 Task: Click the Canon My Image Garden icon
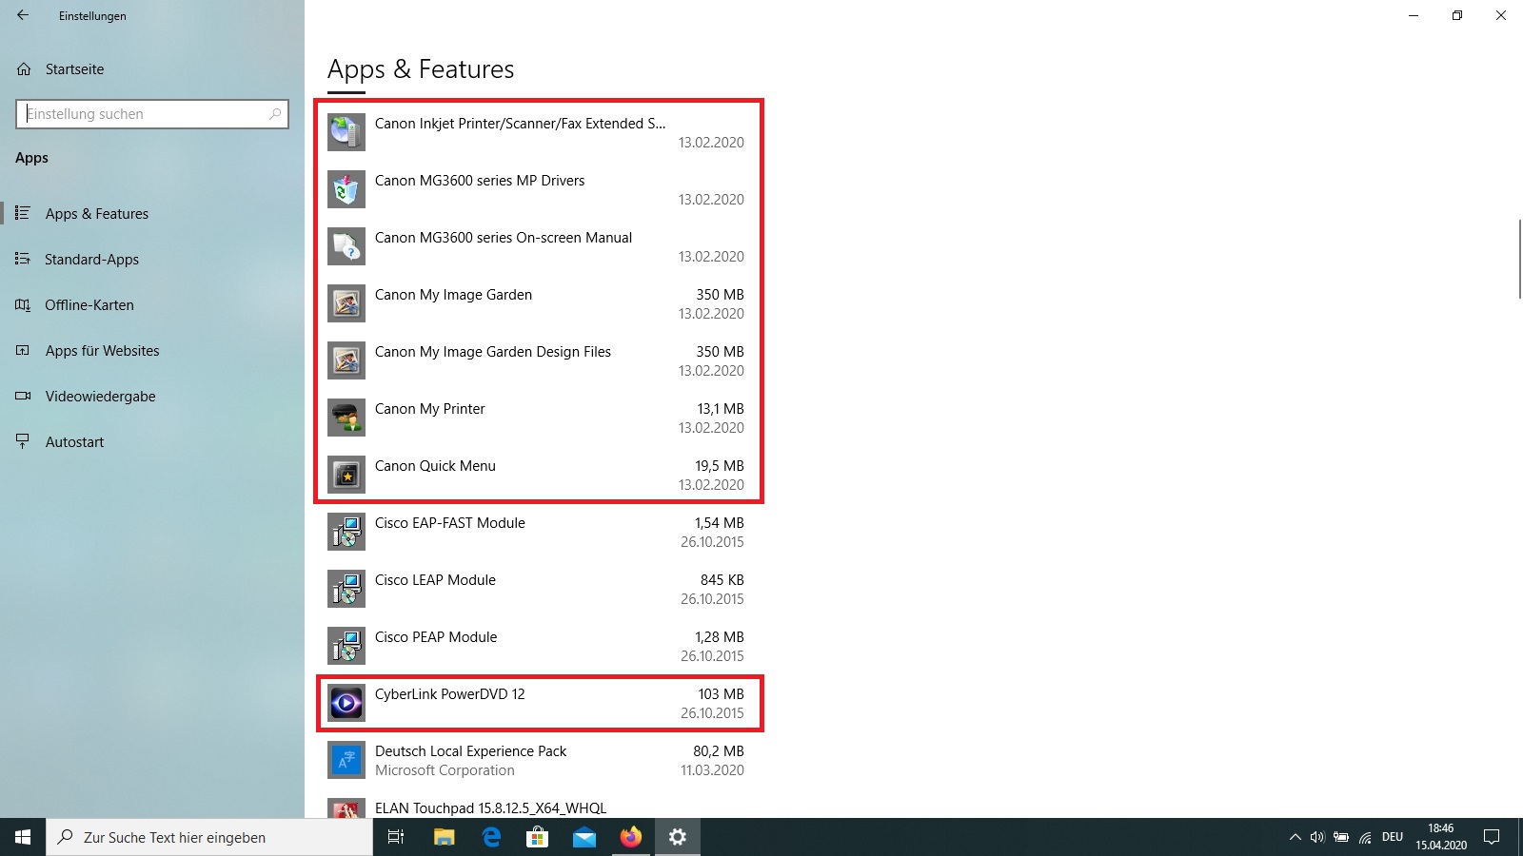click(346, 303)
